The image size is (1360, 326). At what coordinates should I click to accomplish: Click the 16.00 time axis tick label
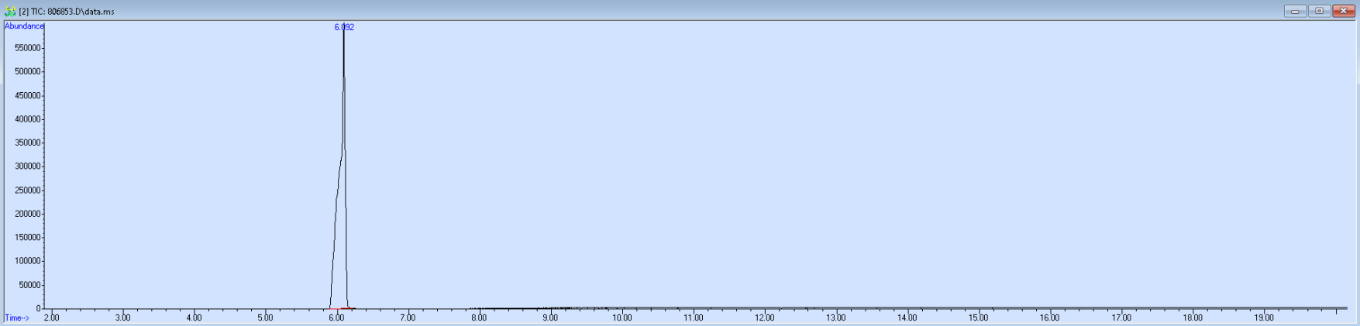point(1049,318)
